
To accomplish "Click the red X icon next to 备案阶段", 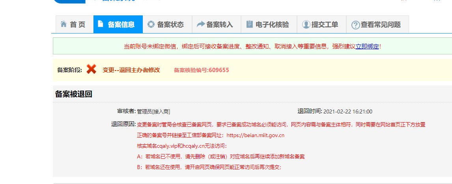I will 91,69.
